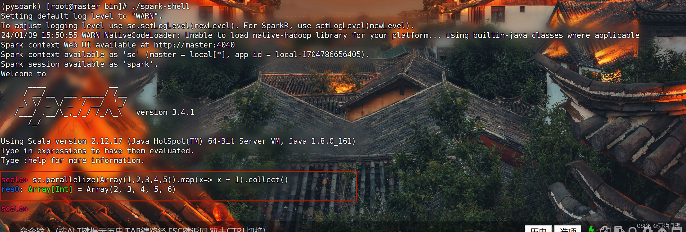Click the http://master:4040 Web UI address

pos(194,45)
